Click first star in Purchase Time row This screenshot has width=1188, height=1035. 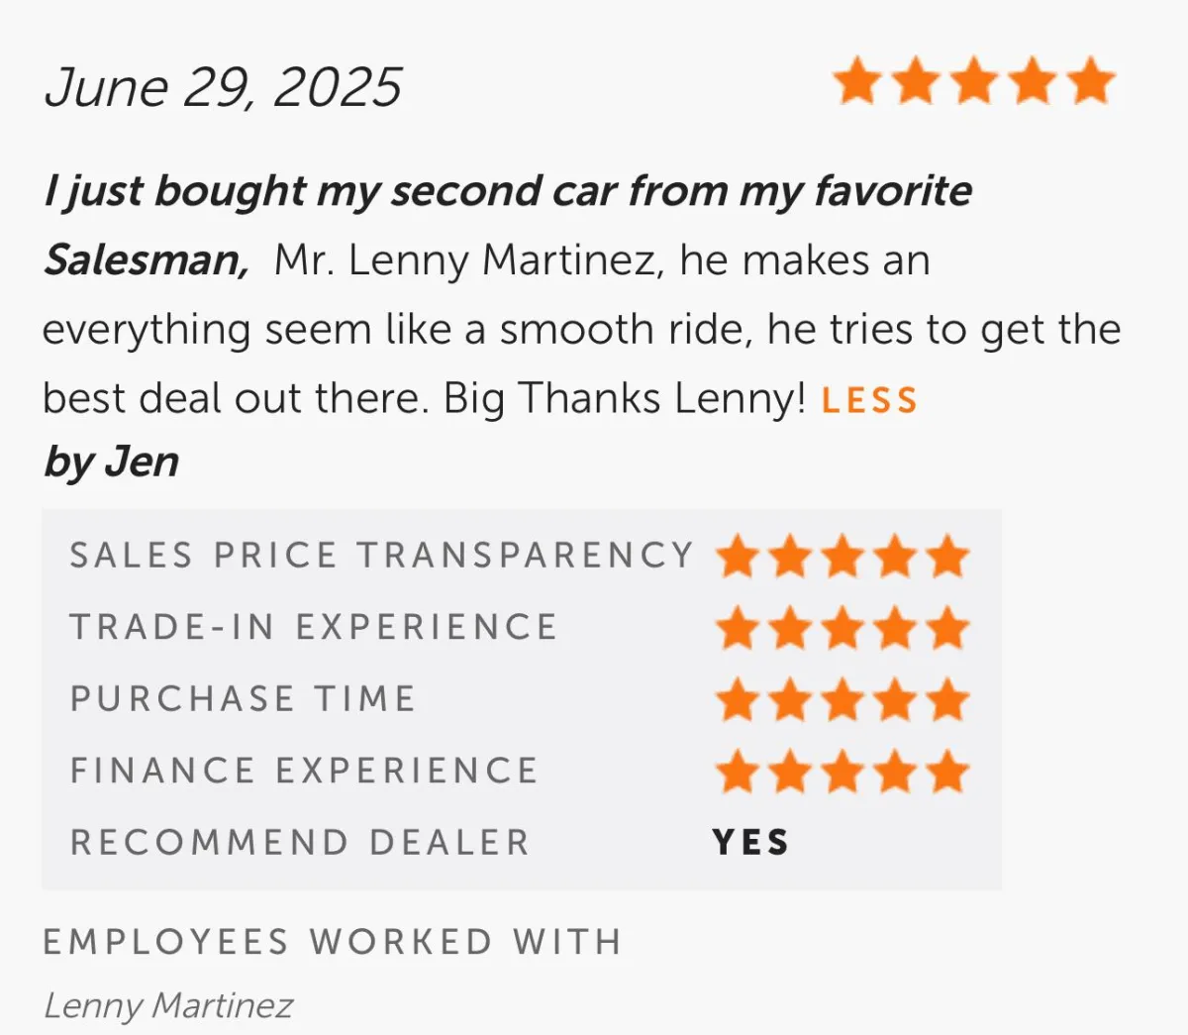pos(738,699)
